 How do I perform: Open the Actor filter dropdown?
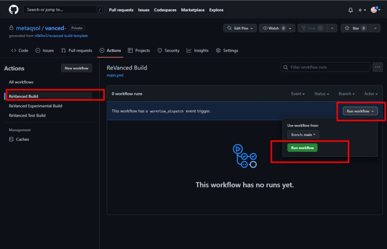click(x=370, y=94)
